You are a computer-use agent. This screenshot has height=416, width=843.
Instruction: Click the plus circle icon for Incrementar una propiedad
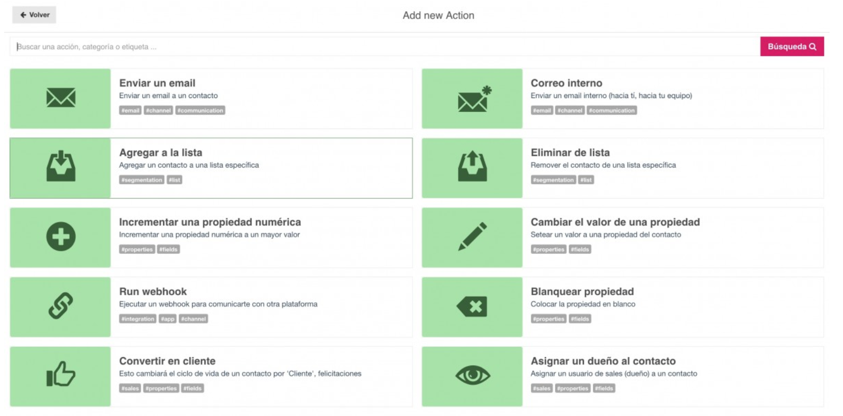click(61, 236)
